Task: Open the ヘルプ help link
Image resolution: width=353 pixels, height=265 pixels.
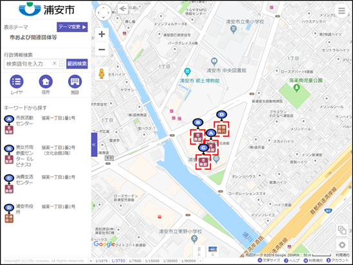Action: point(292,260)
